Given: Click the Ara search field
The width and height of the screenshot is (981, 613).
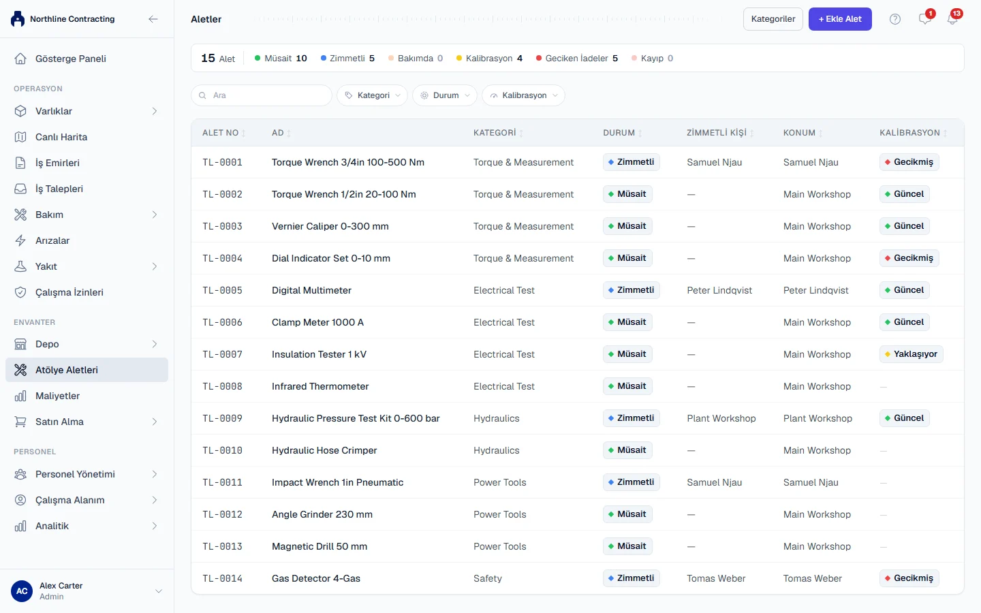Looking at the screenshot, I should click(262, 95).
